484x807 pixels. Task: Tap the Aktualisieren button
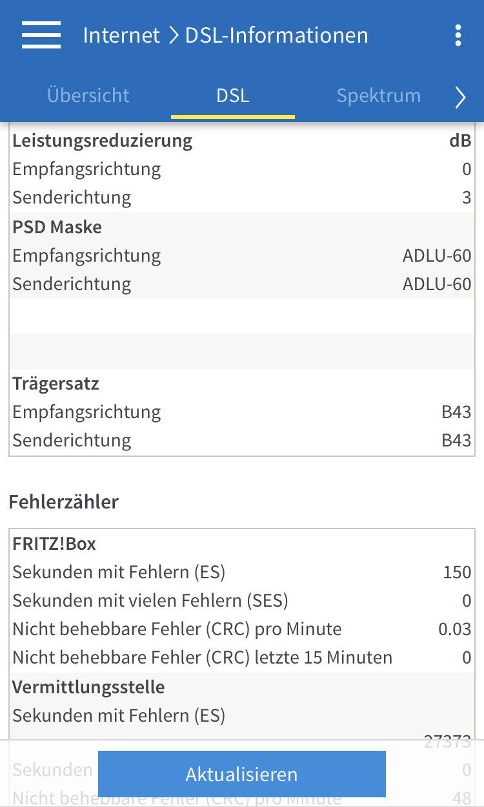[242, 774]
